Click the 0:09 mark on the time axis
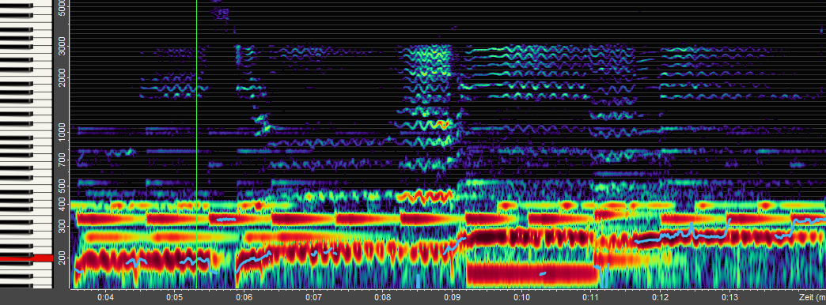This screenshot has height=305, width=826. tap(452, 296)
